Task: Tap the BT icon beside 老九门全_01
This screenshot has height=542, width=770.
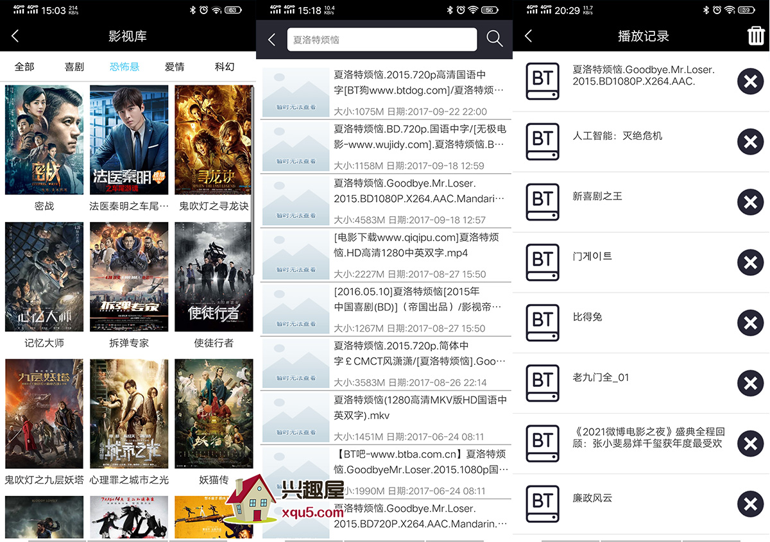Action: (x=543, y=383)
